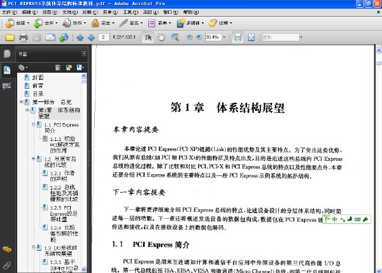Open the 帮助 (Help) menu
This screenshot has height=273, width=382.
click(191, 12)
